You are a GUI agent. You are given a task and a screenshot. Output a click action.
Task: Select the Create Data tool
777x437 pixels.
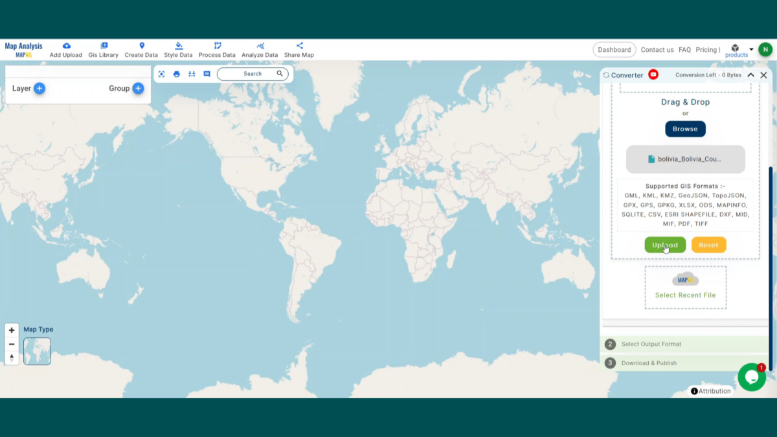(x=141, y=49)
